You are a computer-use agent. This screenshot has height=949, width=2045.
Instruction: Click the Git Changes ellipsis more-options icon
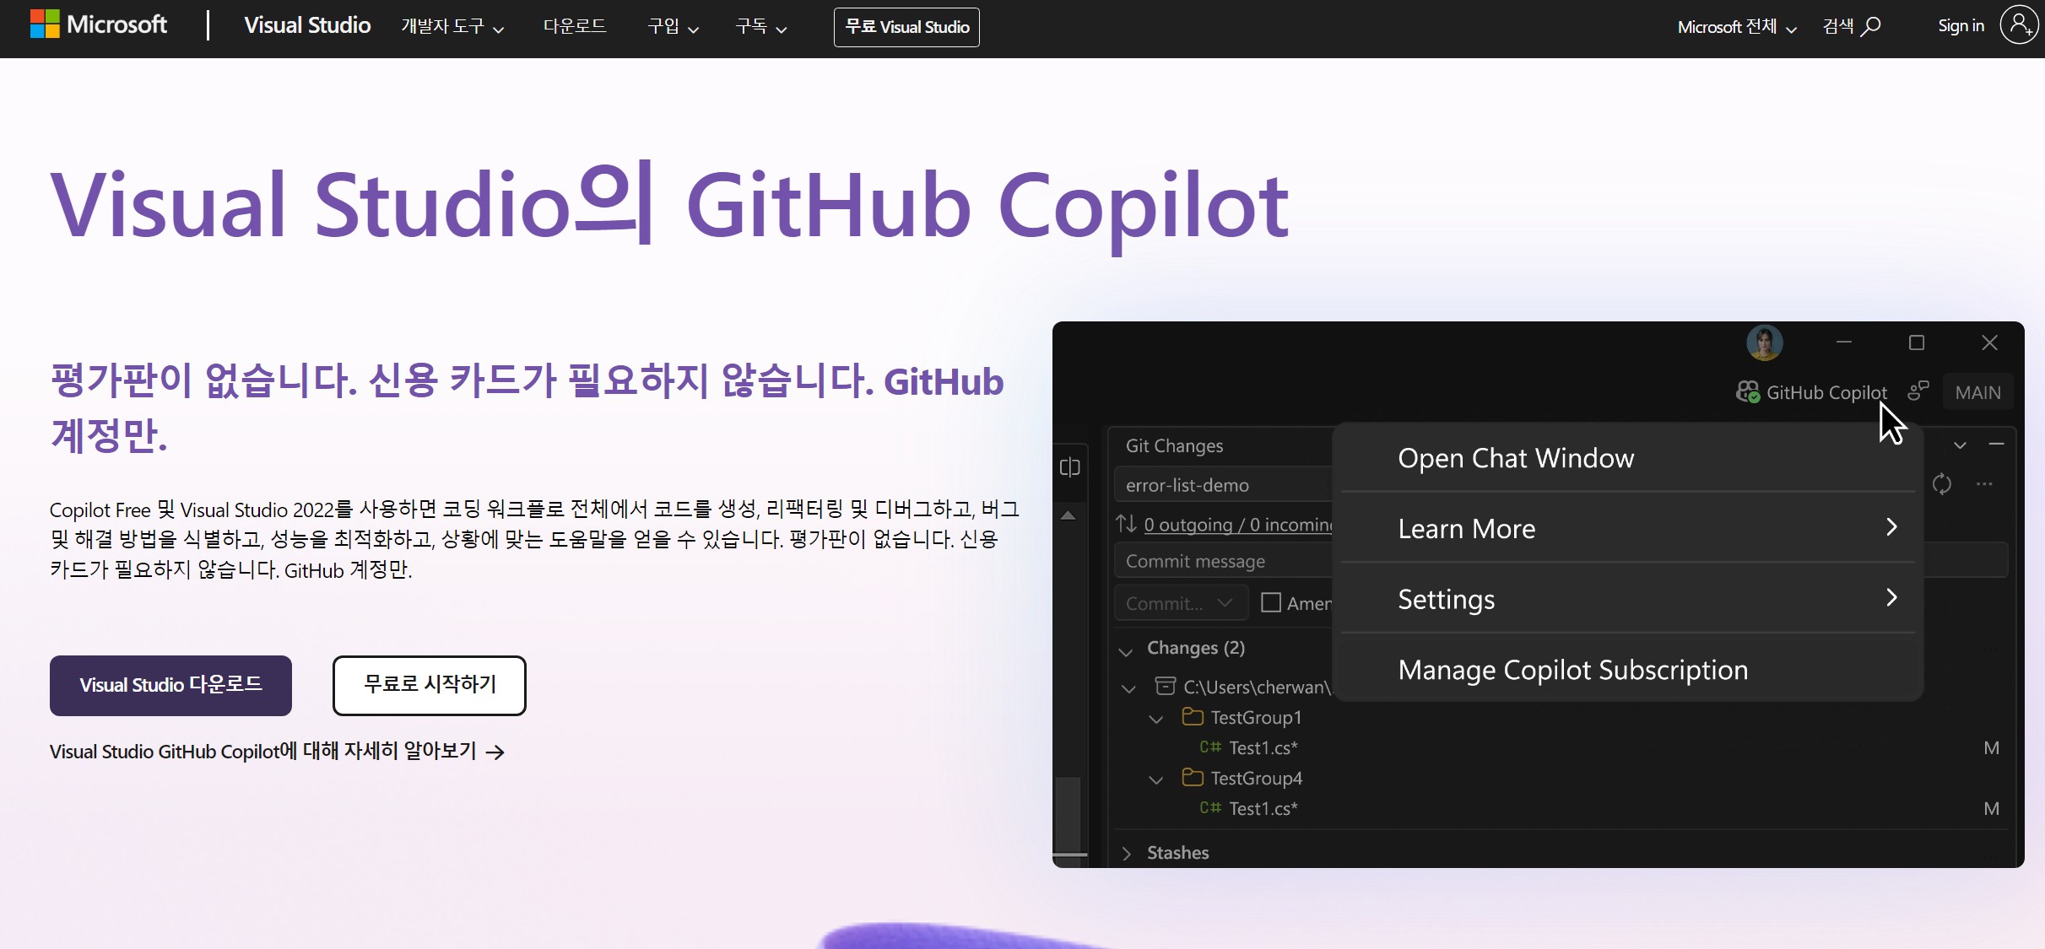tap(1984, 484)
